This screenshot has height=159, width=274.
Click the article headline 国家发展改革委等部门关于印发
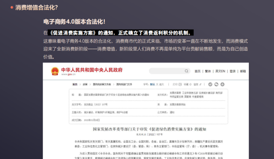tap(120, 129)
